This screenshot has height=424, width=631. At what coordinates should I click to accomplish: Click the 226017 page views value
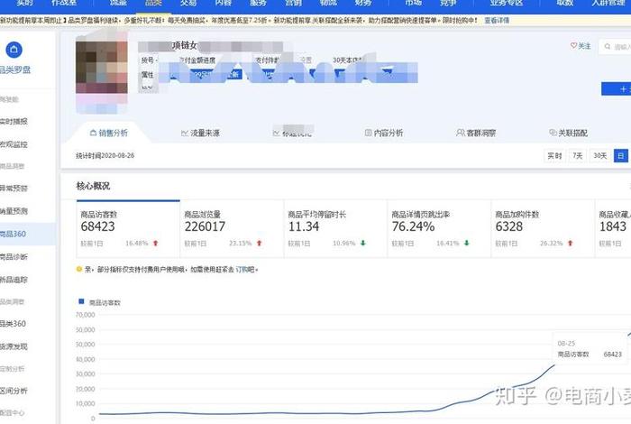pos(205,226)
